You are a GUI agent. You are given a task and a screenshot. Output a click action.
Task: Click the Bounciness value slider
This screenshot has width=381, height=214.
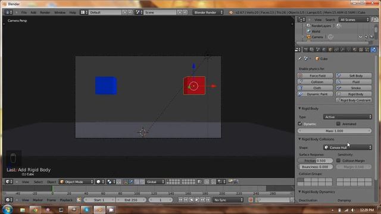[x=315, y=167]
